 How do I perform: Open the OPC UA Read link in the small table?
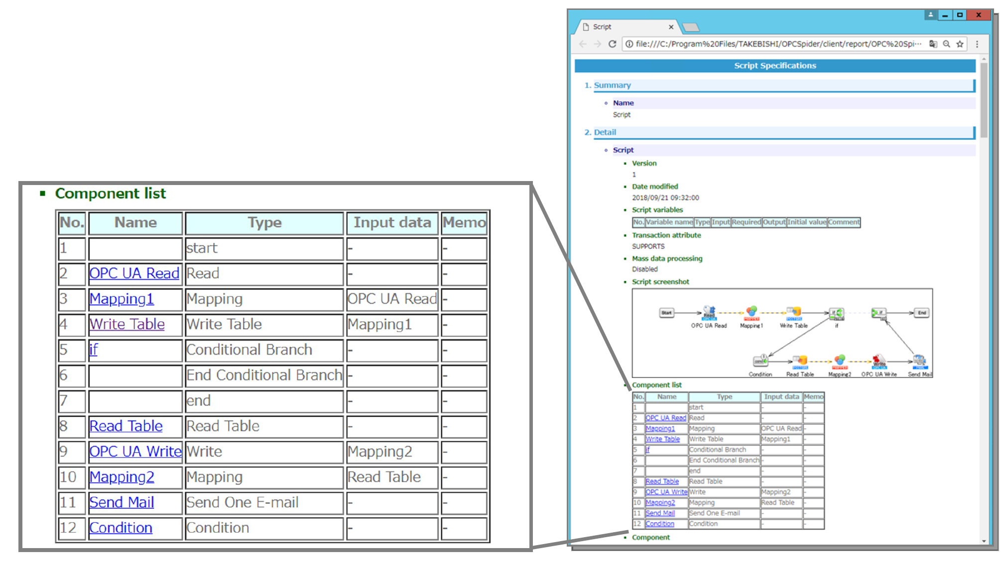[x=665, y=418]
